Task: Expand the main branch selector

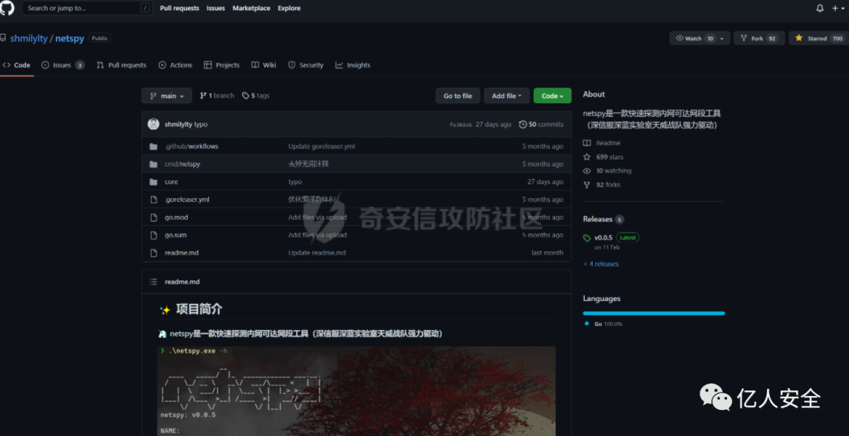Action: [167, 96]
